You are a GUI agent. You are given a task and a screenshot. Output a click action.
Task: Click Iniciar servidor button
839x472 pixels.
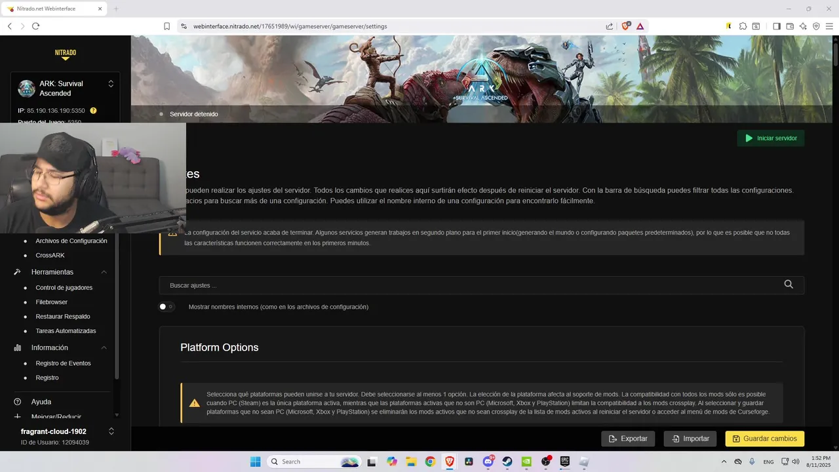click(x=771, y=138)
